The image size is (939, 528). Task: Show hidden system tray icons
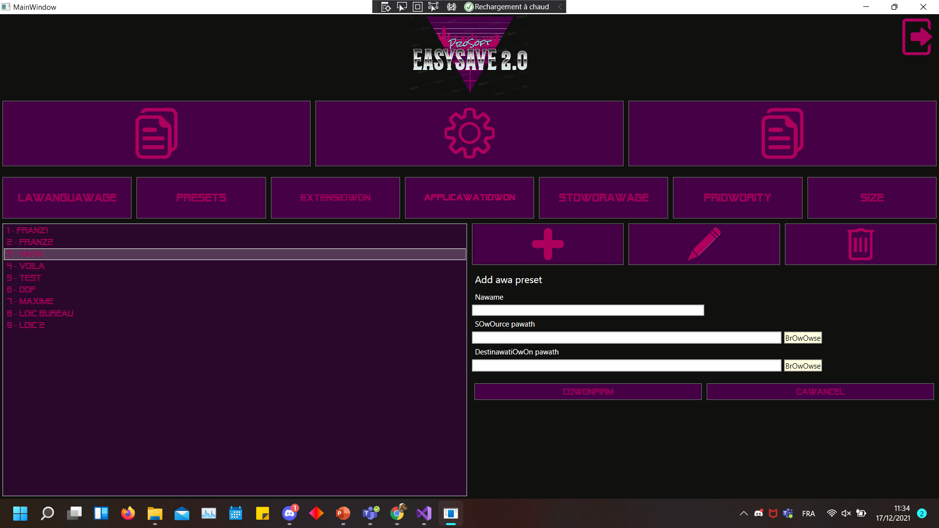(x=743, y=513)
